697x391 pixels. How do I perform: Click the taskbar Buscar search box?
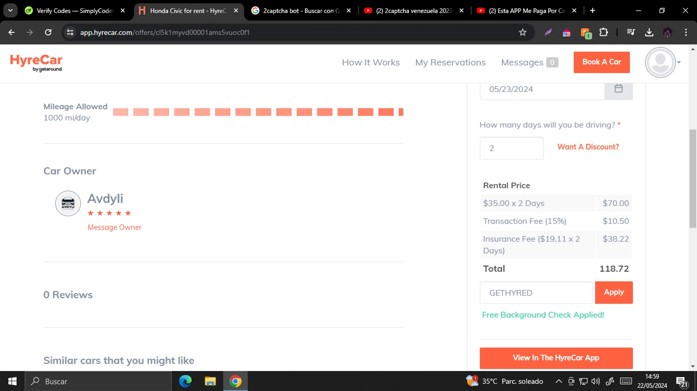point(98,381)
